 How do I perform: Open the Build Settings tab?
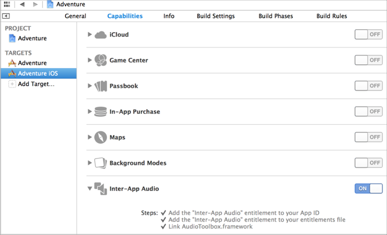tap(216, 16)
